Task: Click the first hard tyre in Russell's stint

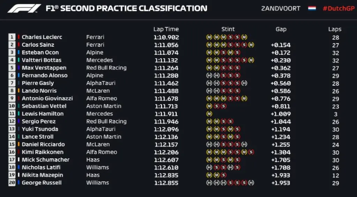Action: tap(209, 183)
